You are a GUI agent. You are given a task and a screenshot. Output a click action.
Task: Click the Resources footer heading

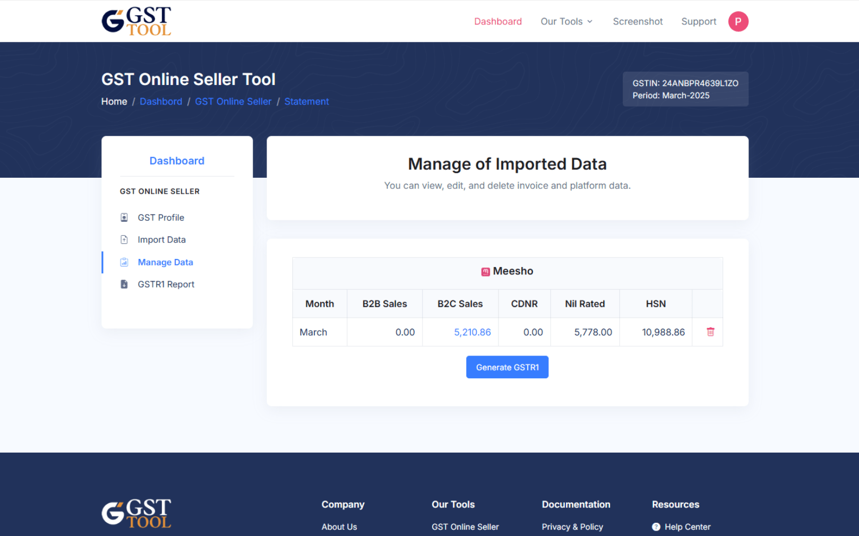(675, 505)
